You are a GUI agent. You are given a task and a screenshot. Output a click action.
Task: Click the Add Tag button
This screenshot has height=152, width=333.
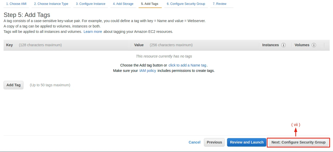(x=13, y=85)
